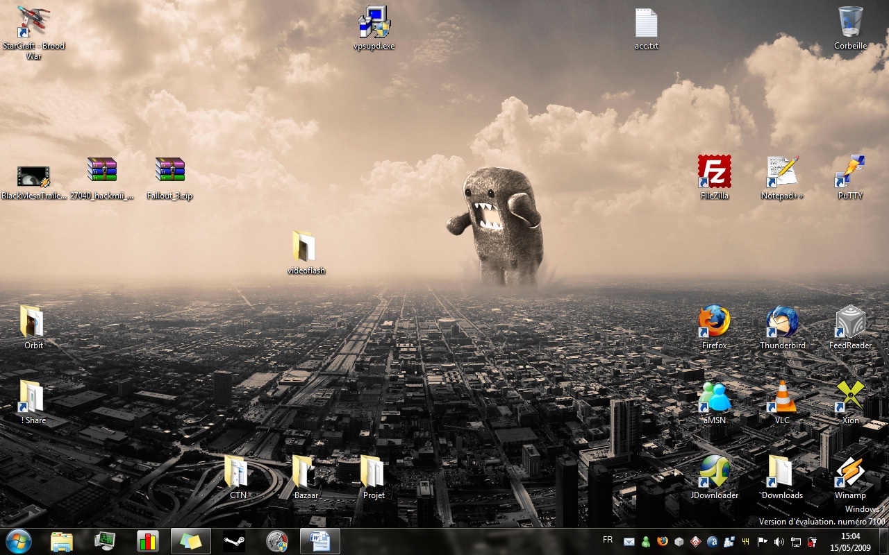The height and width of the screenshot is (555, 889).
Task: Select the Orbit folder
Action: pyautogui.click(x=33, y=327)
